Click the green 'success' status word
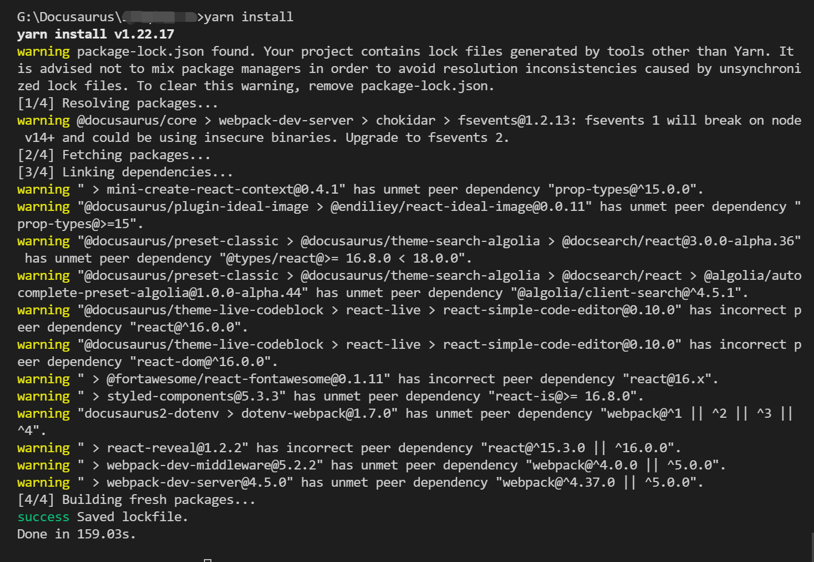This screenshot has width=814, height=562. (x=43, y=517)
